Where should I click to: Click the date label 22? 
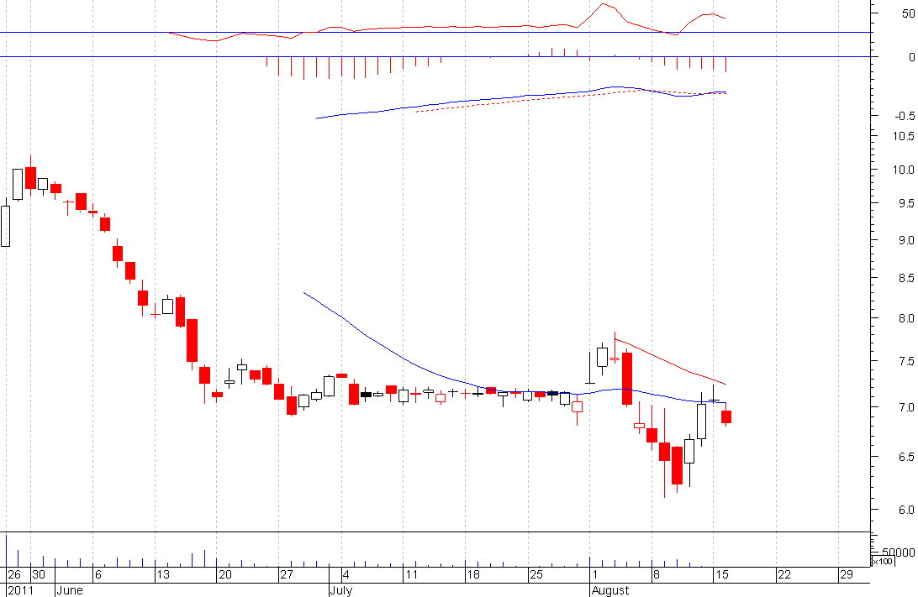[x=784, y=575]
